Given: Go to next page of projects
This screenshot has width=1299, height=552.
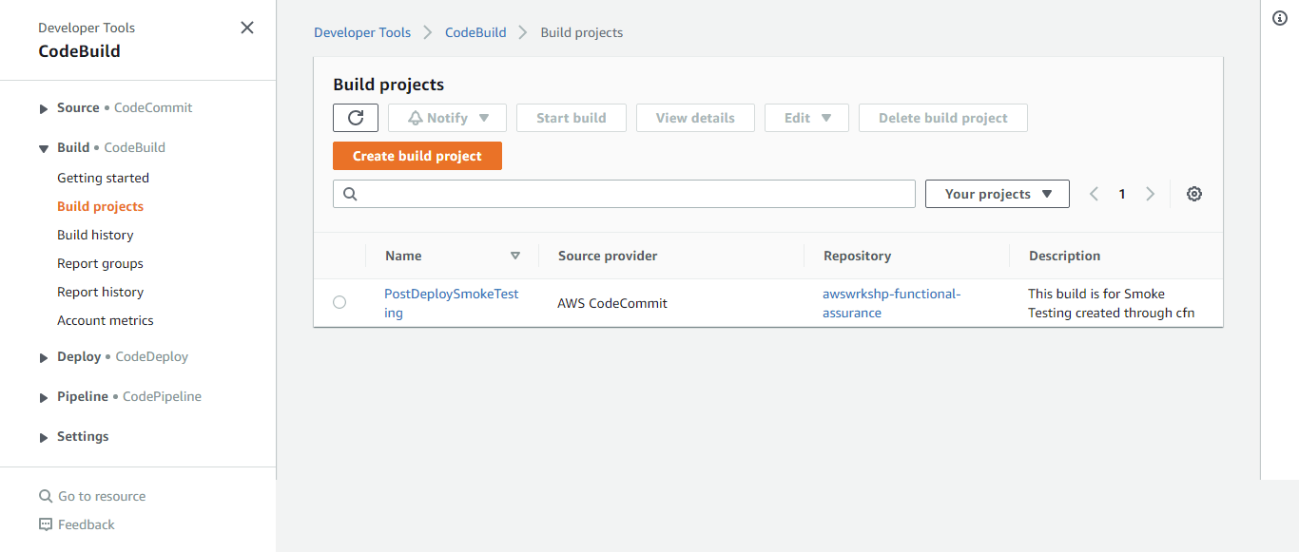Looking at the screenshot, I should (1151, 194).
